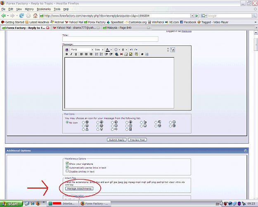Screen dimensions: 258x207
Task: Switch to the Malaysia - Page 840 tab
Action: (126, 28)
